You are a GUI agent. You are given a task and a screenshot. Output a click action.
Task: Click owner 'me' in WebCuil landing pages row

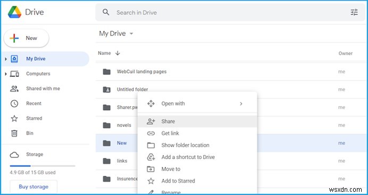(341, 72)
